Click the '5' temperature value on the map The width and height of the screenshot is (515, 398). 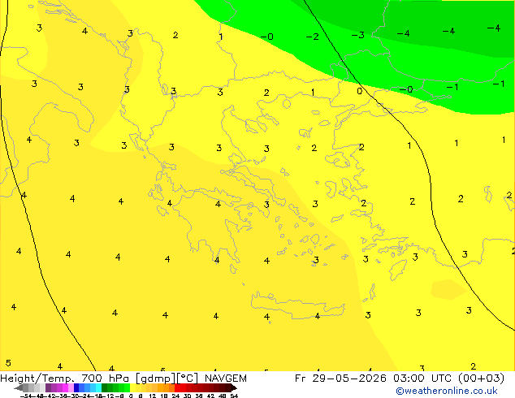(x=8, y=363)
